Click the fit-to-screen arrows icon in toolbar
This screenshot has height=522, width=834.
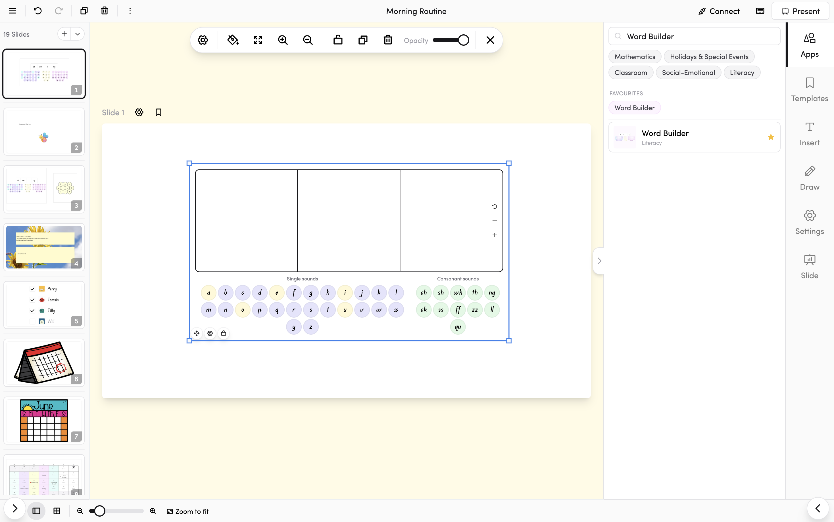(x=258, y=40)
